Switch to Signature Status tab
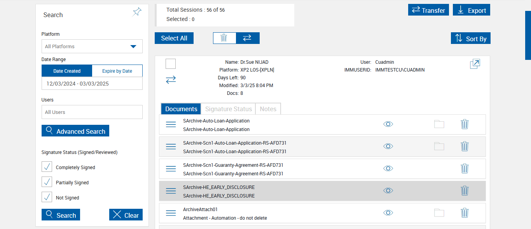Image resolution: width=531 pixels, height=229 pixels. click(x=229, y=109)
